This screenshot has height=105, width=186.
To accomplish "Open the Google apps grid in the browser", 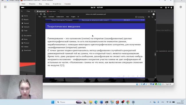I will [x=5, y=7].
